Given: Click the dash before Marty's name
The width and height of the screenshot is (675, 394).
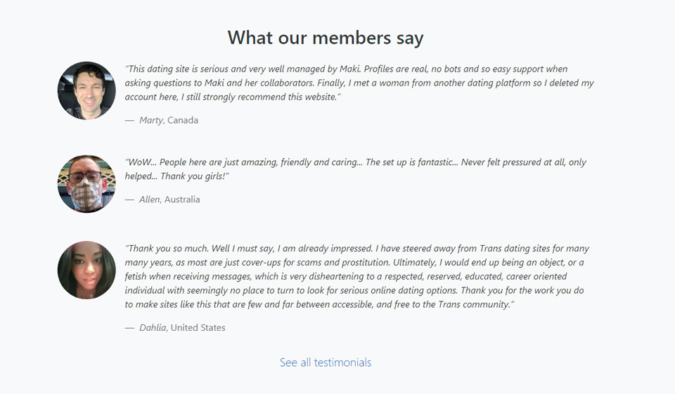Looking at the screenshot, I should point(129,120).
